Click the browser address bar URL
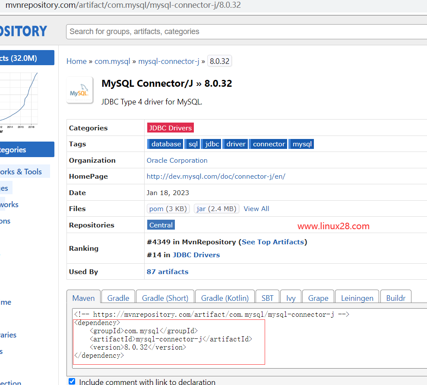The height and width of the screenshot is (385, 427). tap(123, 5)
